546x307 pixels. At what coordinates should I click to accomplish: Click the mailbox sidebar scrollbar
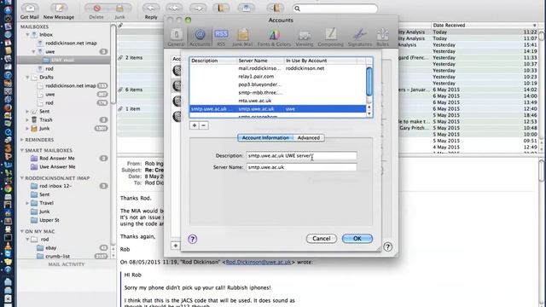(113, 65)
